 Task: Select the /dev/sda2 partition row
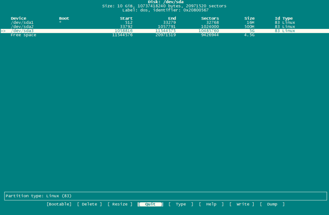(22, 27)
